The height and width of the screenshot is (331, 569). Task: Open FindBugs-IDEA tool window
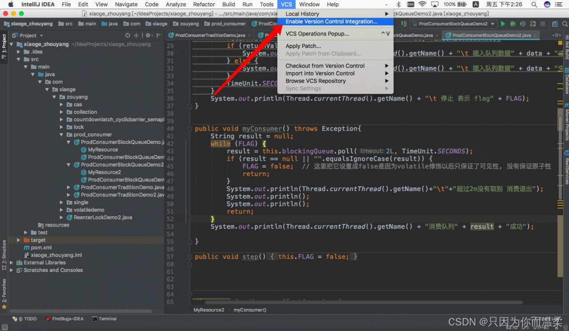point(64,319)
